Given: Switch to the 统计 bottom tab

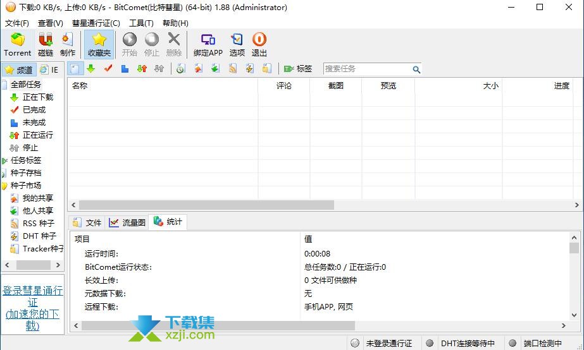Looking at the screenshot, I should [x=168, y=222].
